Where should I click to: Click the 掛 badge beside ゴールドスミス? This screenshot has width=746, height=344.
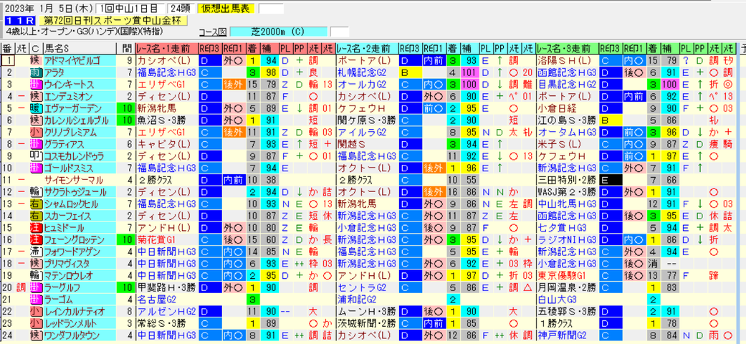click(x=36, y=168)
